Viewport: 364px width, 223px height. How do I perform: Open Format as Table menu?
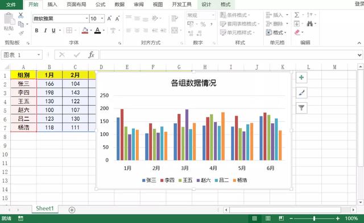239,24
